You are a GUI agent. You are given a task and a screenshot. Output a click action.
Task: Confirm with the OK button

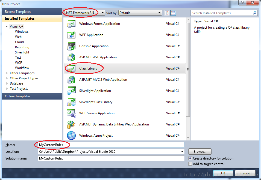pyautogui.click(x=223, y=173)
